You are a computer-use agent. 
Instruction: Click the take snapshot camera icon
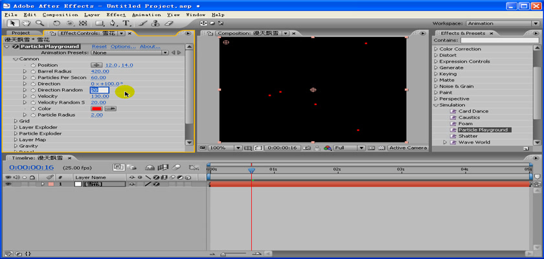(306, 148)
